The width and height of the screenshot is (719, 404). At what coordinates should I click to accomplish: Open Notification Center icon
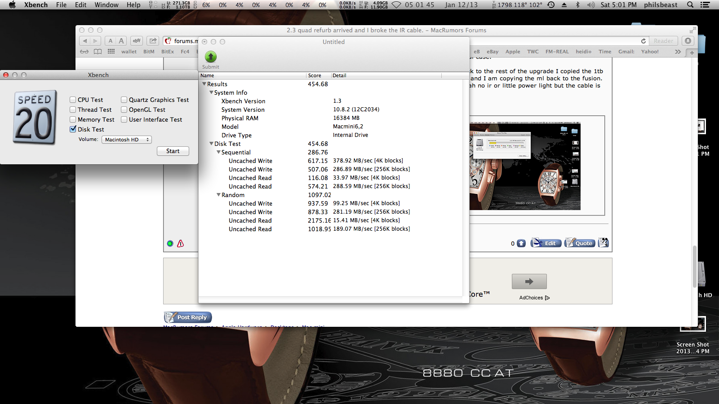pos(705,5)
